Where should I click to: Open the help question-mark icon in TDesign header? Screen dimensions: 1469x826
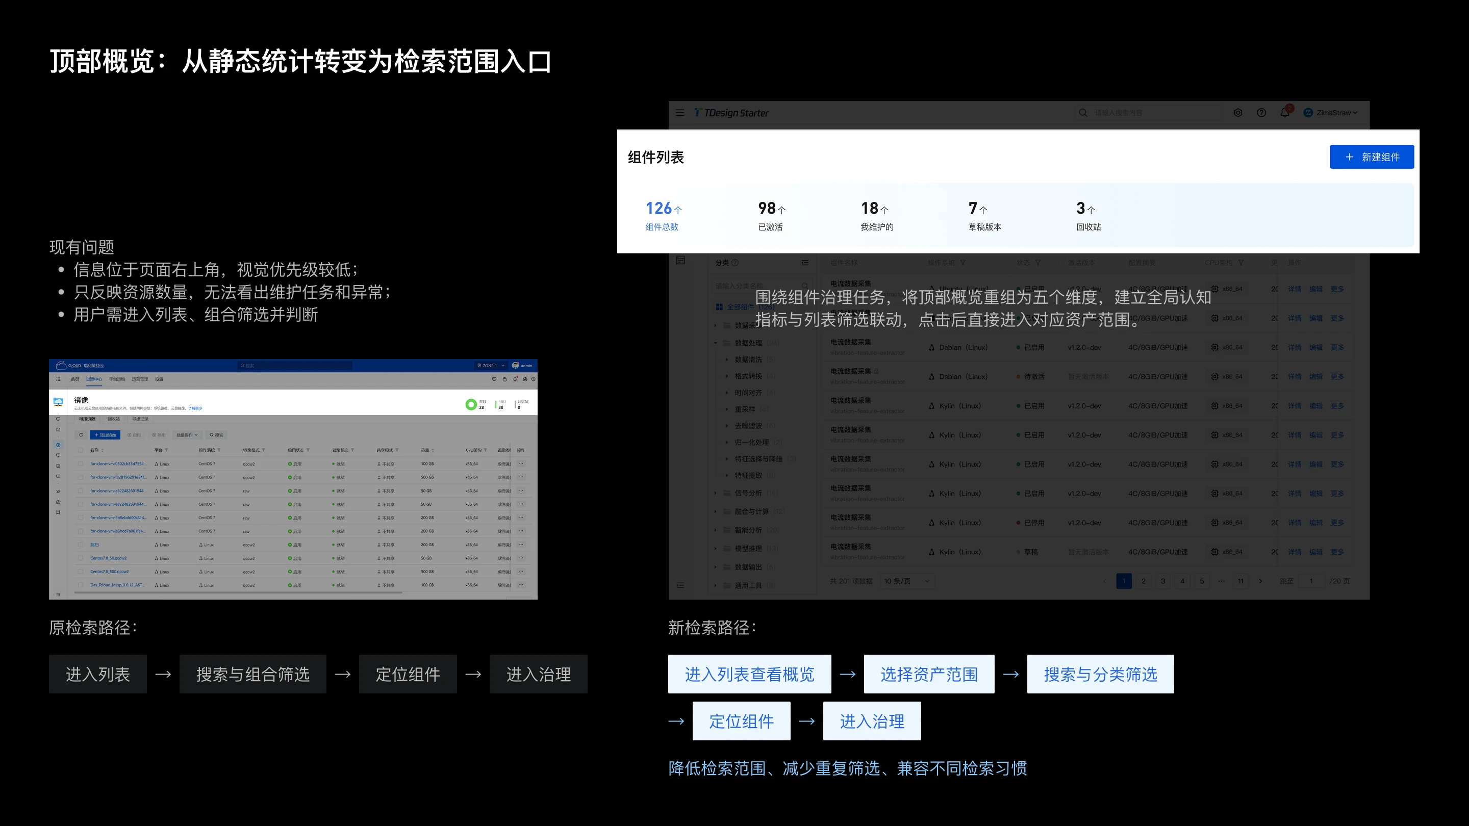click(1261, 113)
